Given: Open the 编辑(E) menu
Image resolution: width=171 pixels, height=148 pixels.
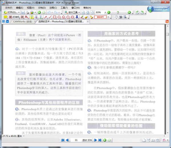Looking at the screenshot, I should point(19,8).
